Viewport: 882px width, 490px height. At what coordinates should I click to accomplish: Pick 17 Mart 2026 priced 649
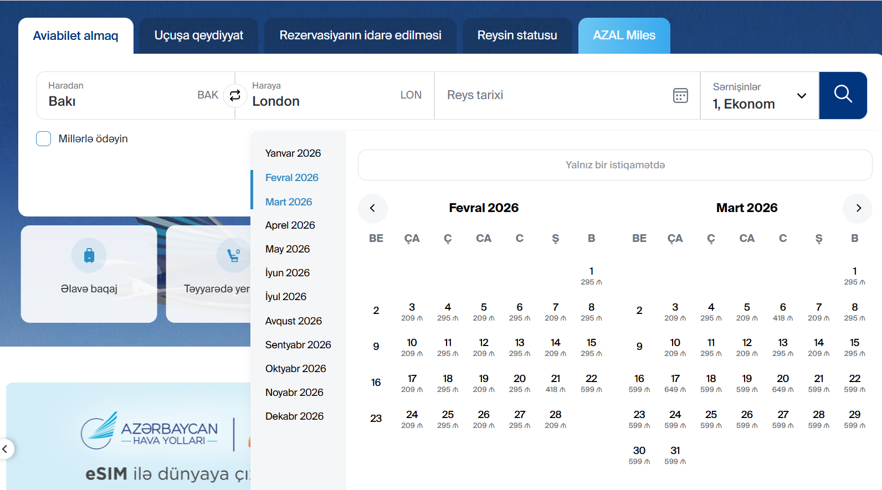[675, 383]
